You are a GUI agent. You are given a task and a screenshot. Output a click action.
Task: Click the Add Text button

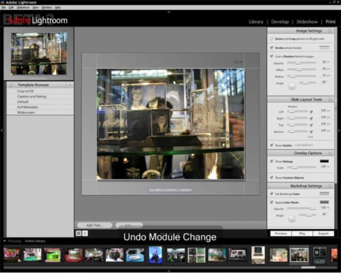(x=95, y=225)
